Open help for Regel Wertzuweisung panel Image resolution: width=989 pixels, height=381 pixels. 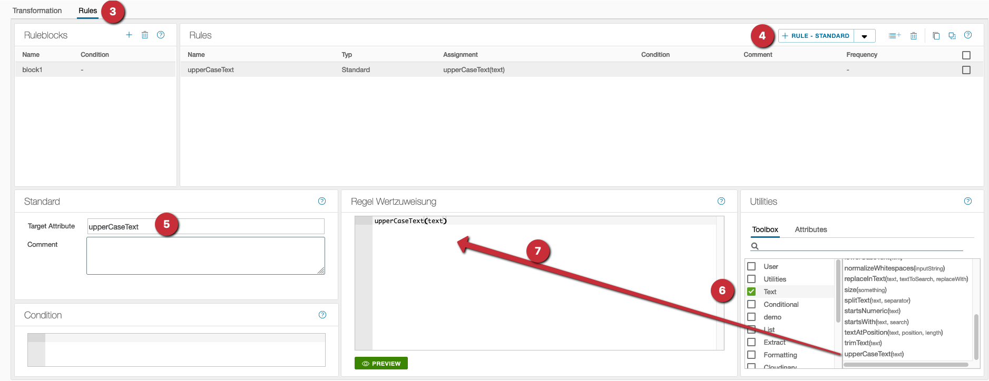point(721,201)
